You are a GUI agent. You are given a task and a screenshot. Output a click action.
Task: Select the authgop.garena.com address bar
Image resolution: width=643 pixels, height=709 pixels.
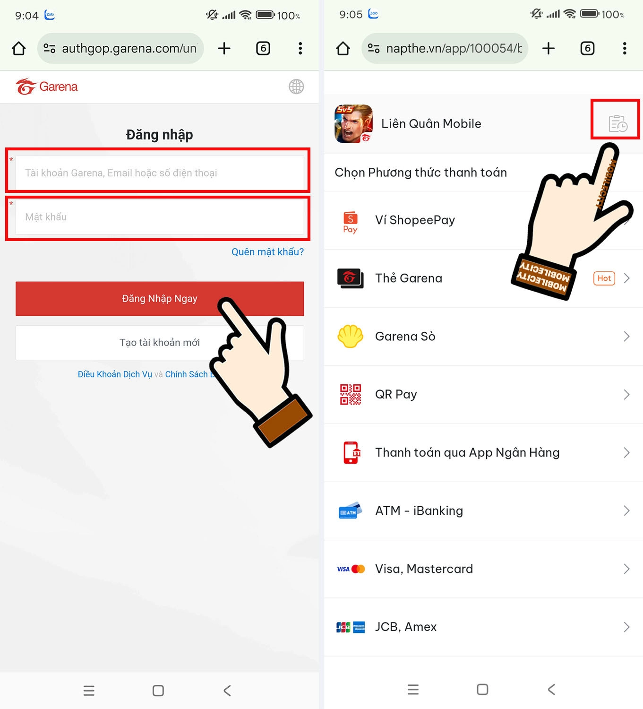coord(120,48)
